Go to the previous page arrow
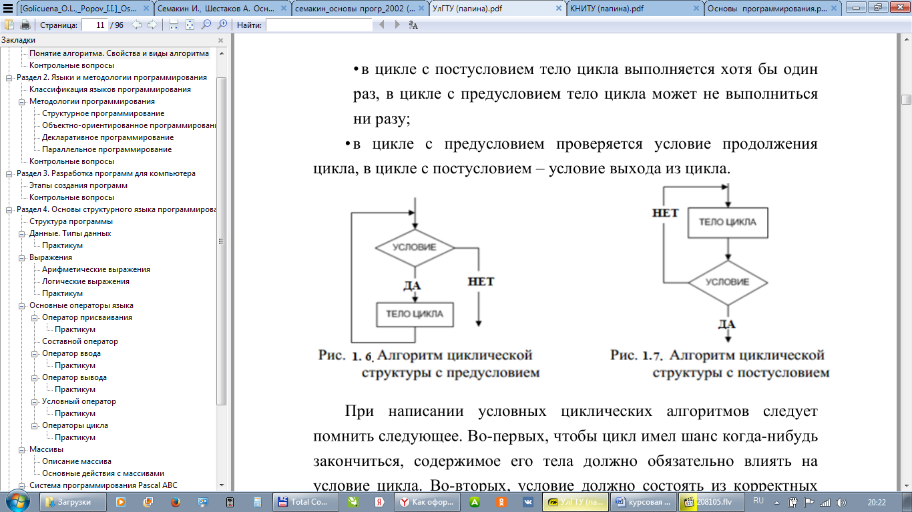The width and height of the screenshot is (912, 512). click(x=137, y=25)
